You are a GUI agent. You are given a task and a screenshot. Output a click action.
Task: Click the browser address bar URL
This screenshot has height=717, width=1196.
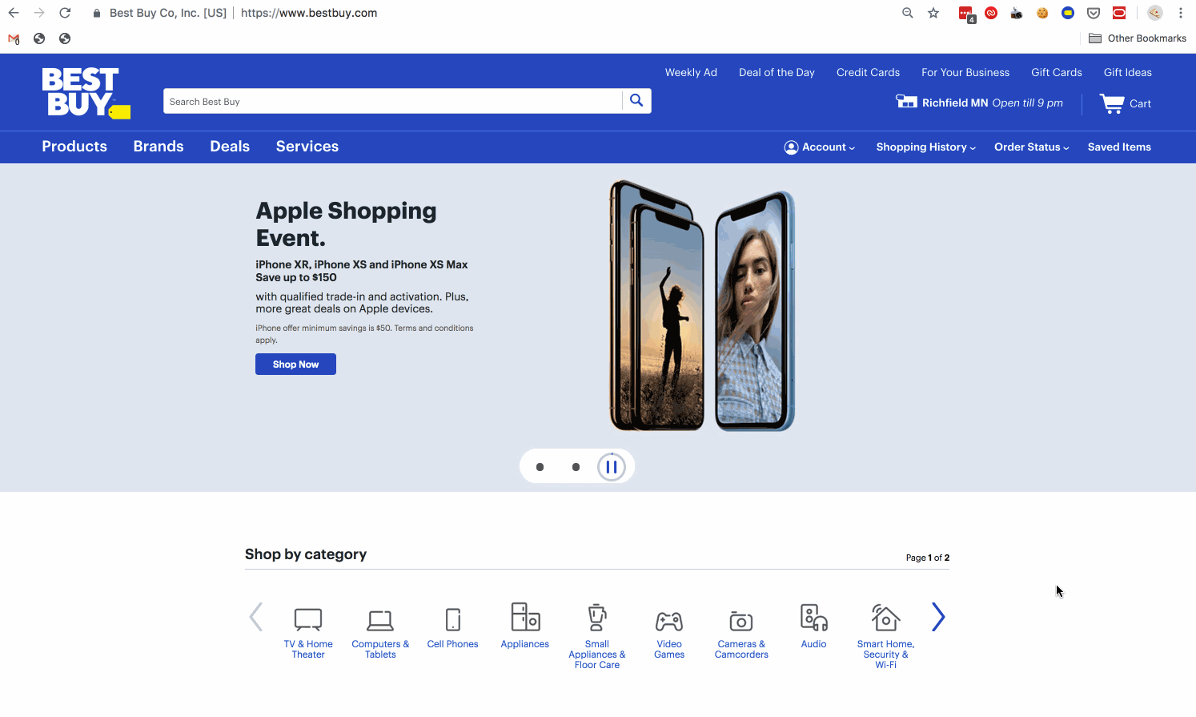tap(309, 13)
